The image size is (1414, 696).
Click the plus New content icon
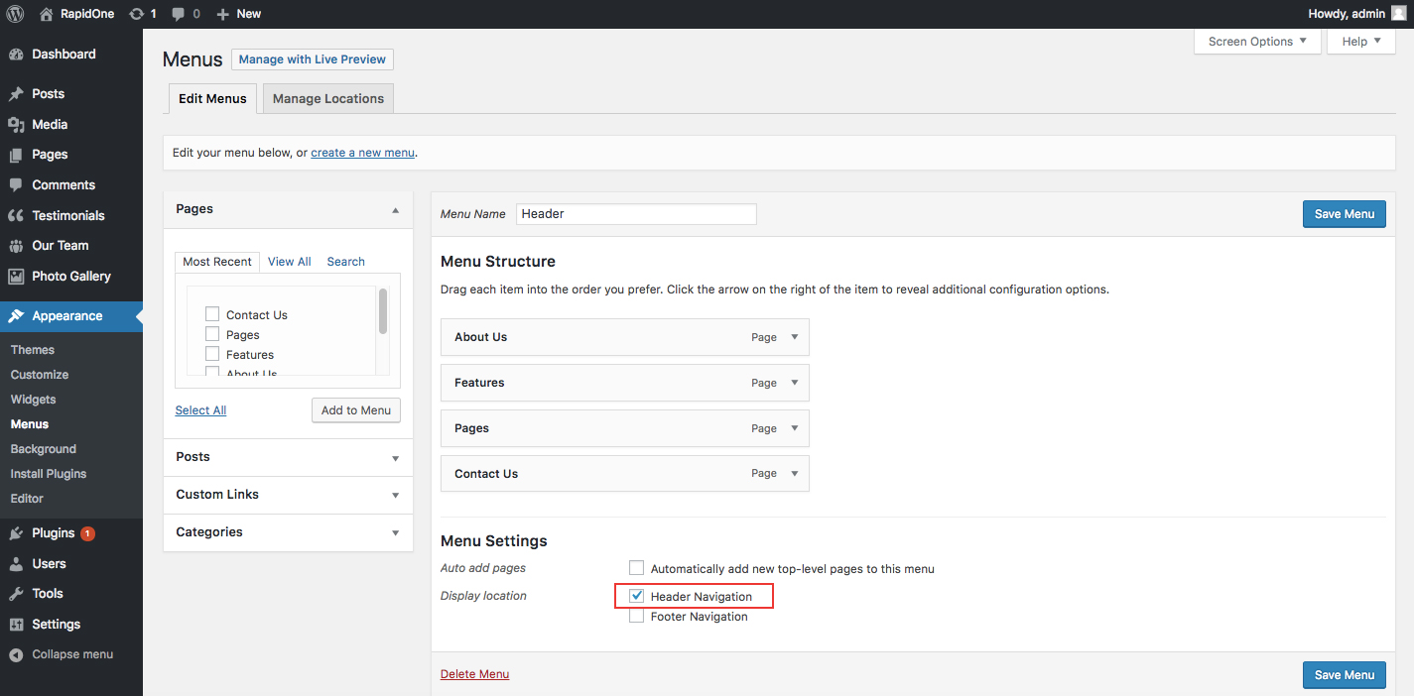pyautogui.click(x=222, y=14)
